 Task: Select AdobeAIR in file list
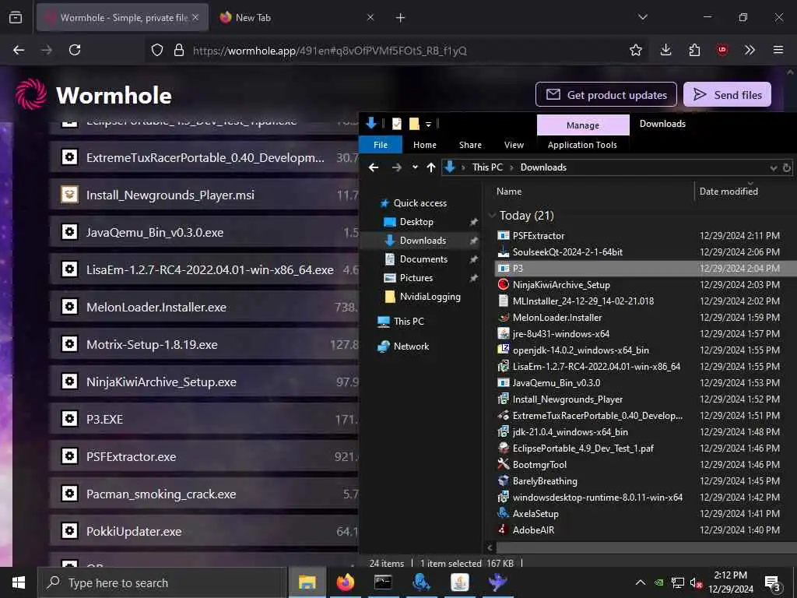[x=533, y=529]
